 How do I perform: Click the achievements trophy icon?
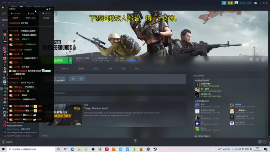[116, 60]
